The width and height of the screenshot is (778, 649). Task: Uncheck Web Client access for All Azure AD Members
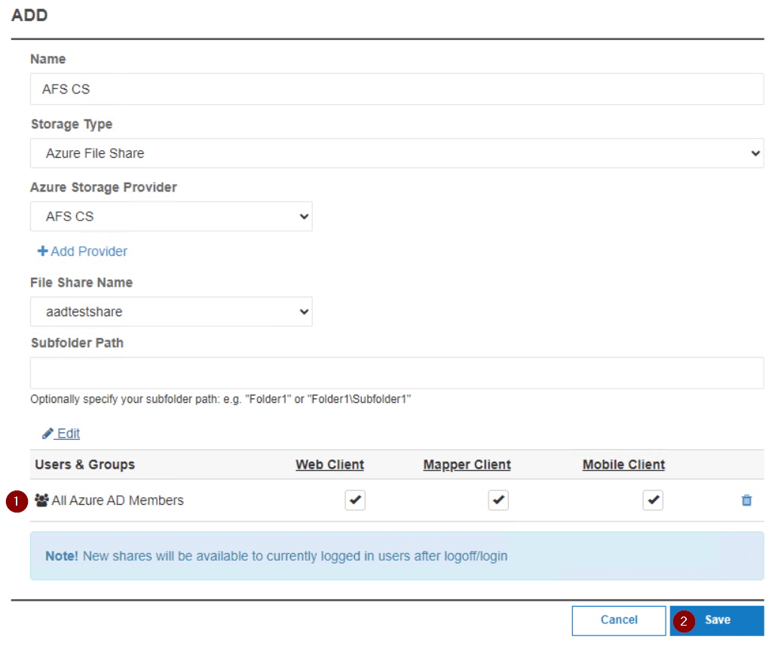tap(354, 500)
